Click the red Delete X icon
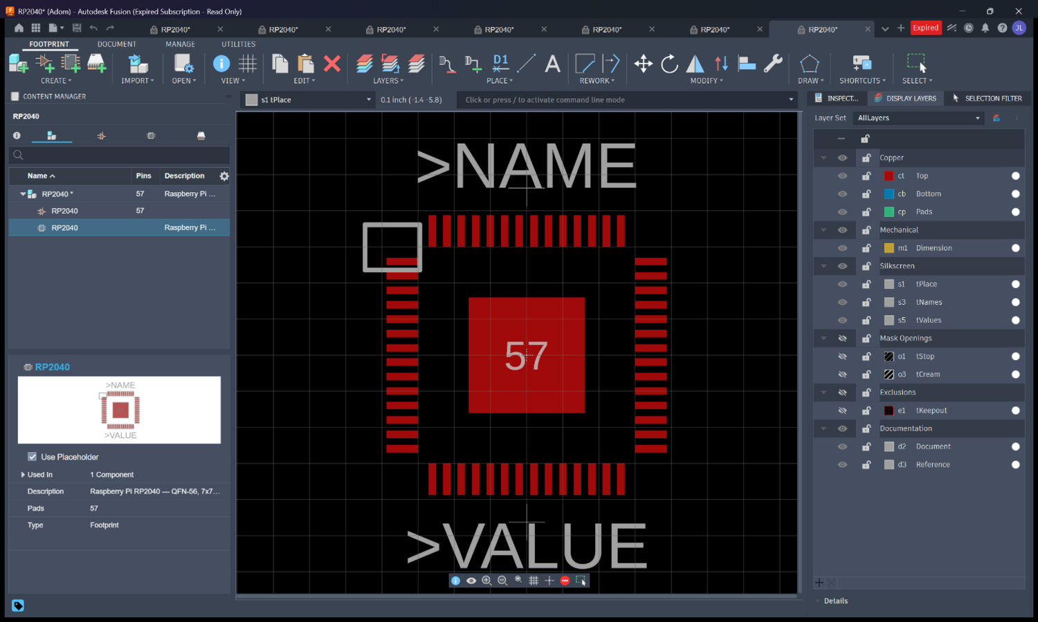This screenshot has height=622, width=1038. pyautogui.click(x=332, y=64)
